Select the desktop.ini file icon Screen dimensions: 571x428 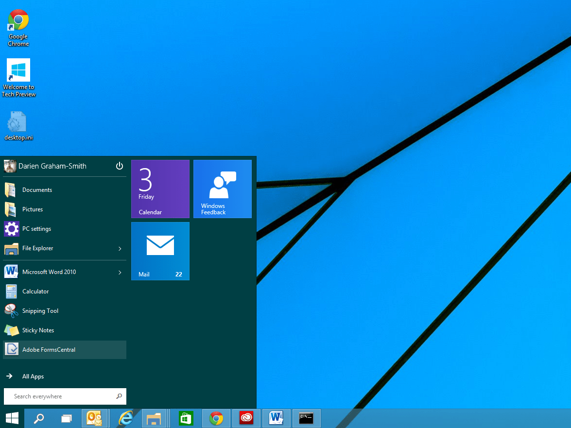18,126
